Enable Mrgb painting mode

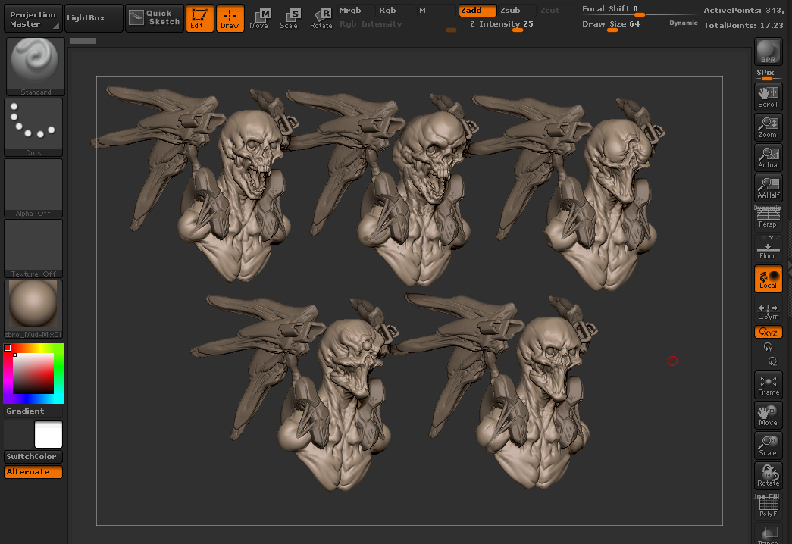pyautogui.click(x=355, y=10)
